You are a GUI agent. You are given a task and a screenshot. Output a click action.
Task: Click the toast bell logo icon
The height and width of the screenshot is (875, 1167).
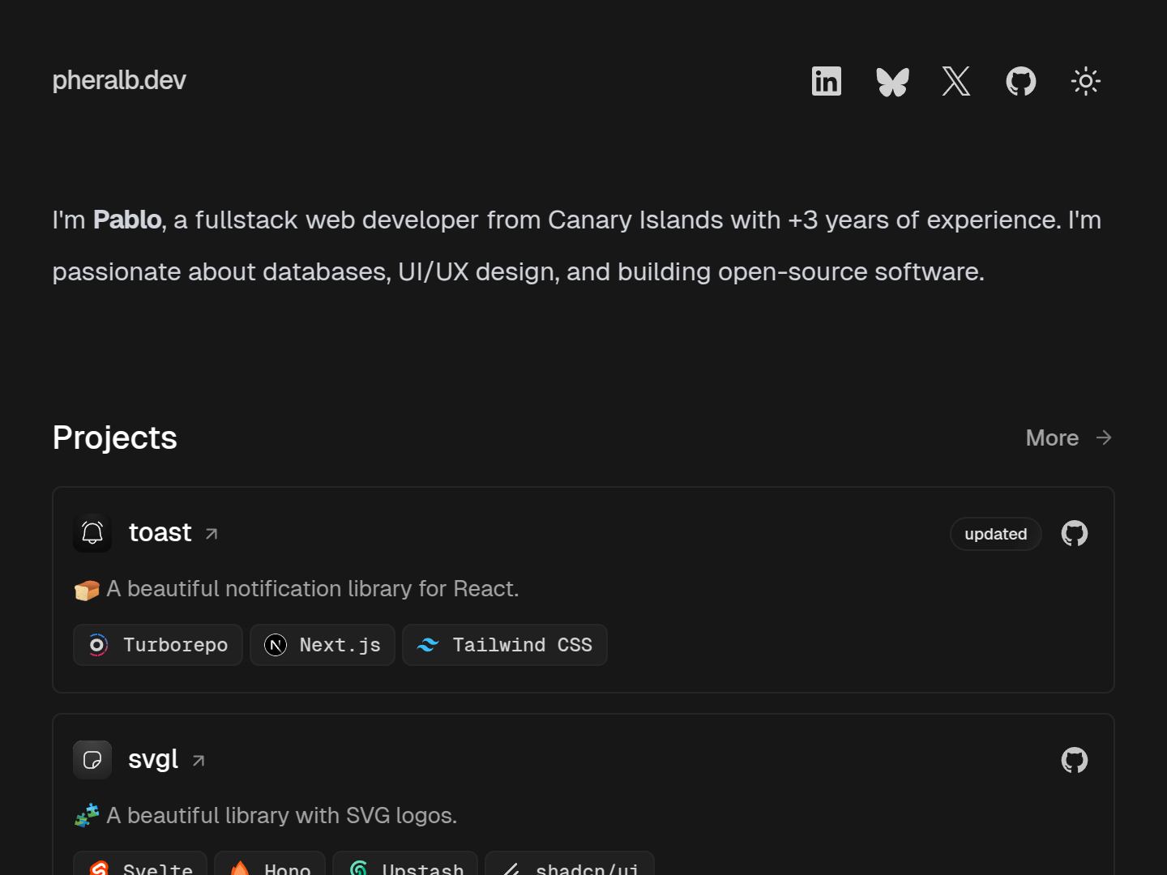coord(92,533)
